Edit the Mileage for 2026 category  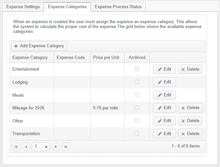coord(164,108)
